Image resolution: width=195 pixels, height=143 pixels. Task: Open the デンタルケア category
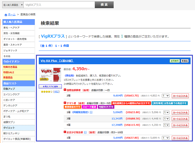tap(19, 106)
